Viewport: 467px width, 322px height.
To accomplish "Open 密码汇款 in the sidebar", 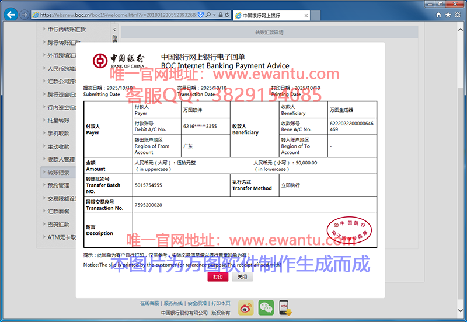I will tap(58, 225).
